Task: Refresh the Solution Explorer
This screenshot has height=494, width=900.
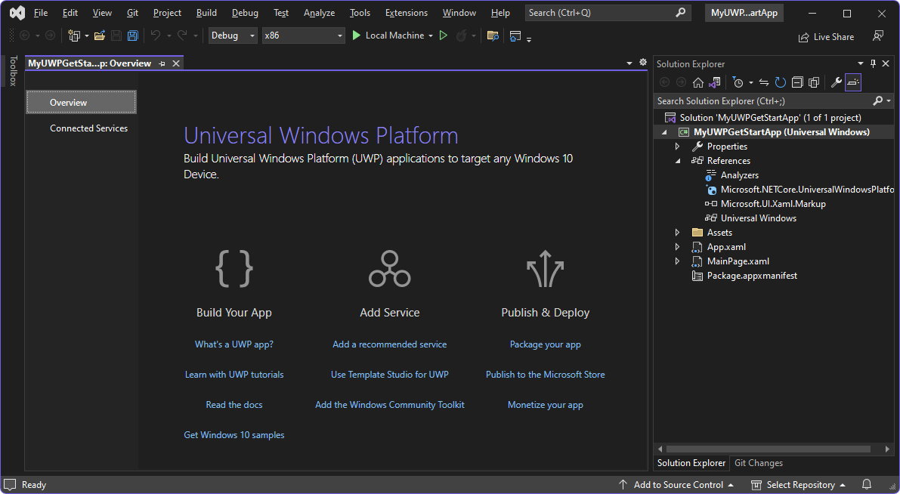Action: (780, 82)
